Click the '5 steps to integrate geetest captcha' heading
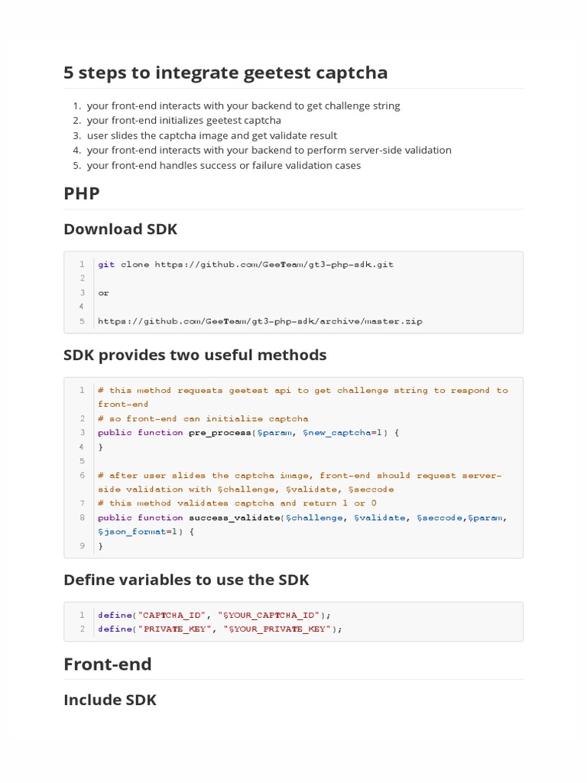 coord(225,73)
